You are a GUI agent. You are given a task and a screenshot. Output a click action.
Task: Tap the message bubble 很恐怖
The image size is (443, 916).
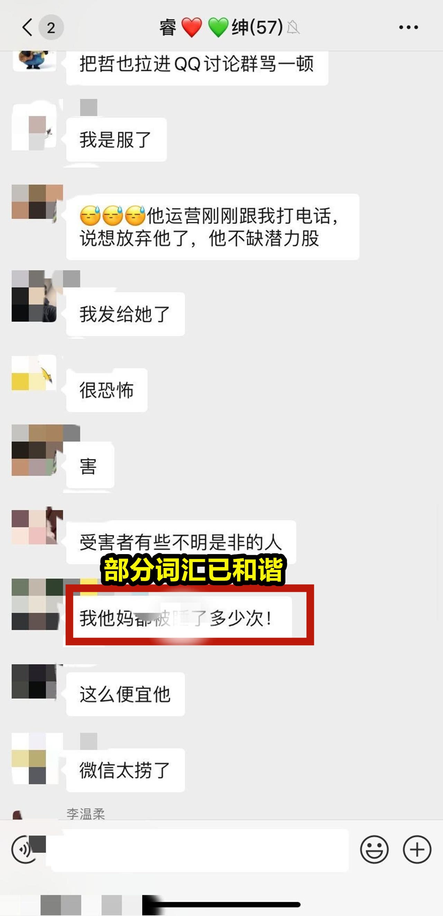pos(107,390)
